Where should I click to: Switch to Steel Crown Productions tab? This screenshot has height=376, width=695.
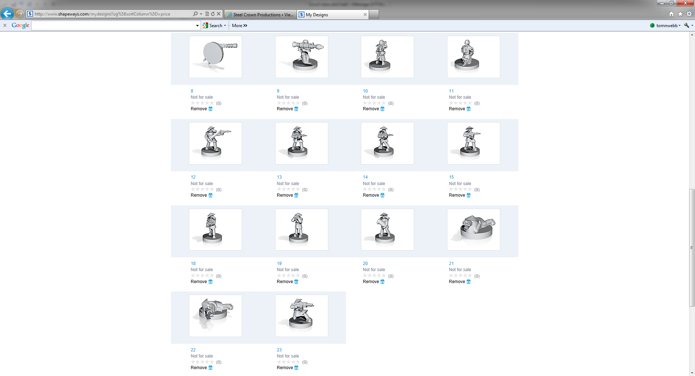[x=260, y=14]
